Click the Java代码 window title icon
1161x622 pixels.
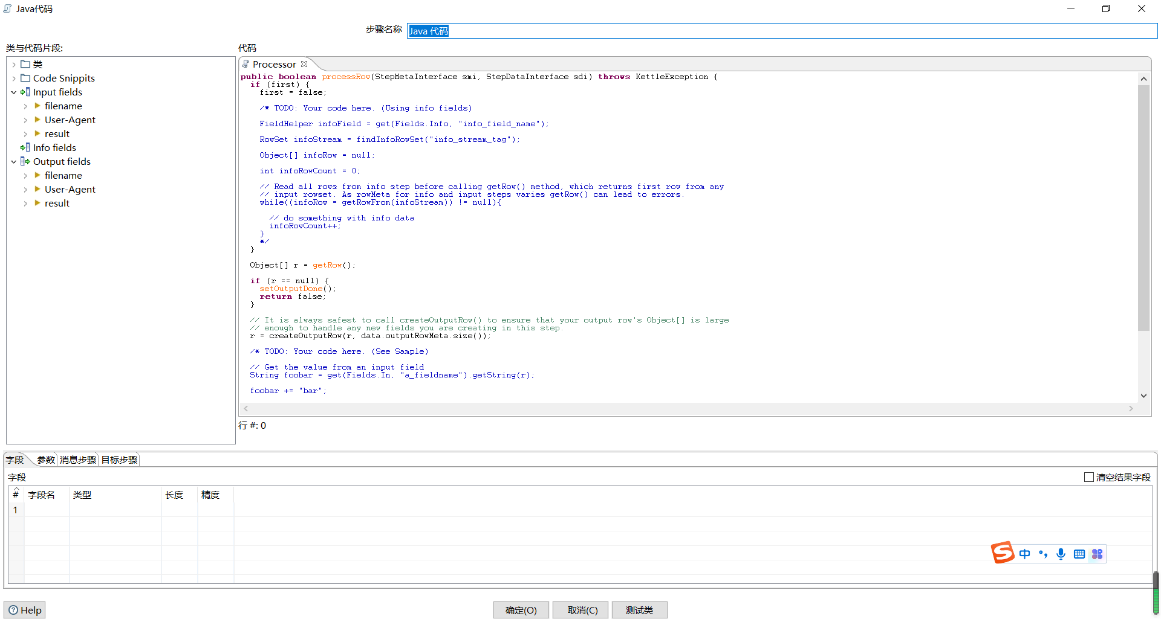8,8
